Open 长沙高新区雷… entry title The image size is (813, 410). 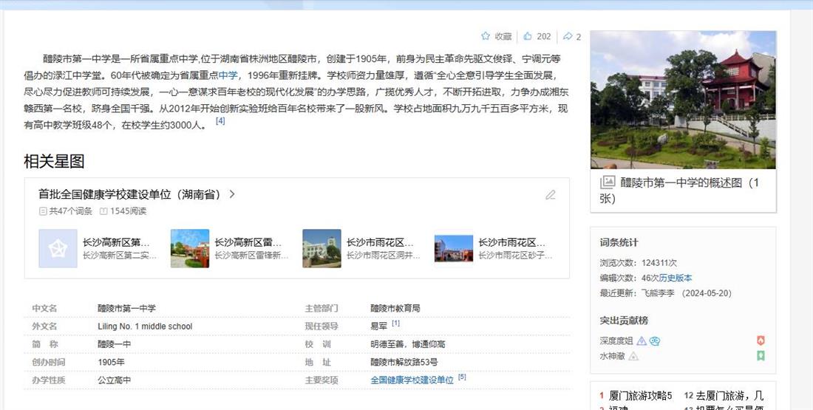248,242
